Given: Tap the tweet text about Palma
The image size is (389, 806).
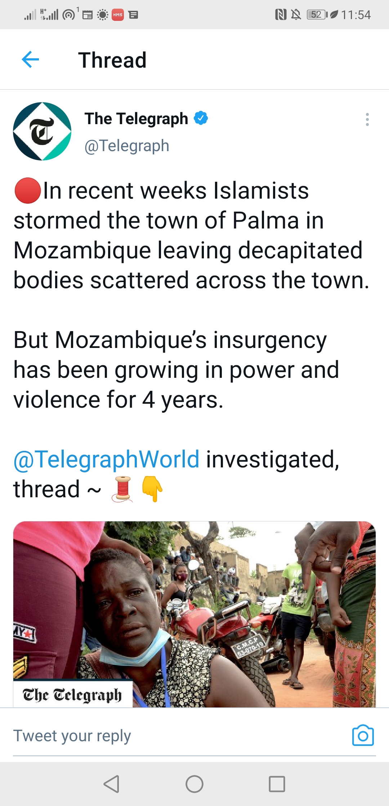Looking at the screenshot, I should click(191, 235).
